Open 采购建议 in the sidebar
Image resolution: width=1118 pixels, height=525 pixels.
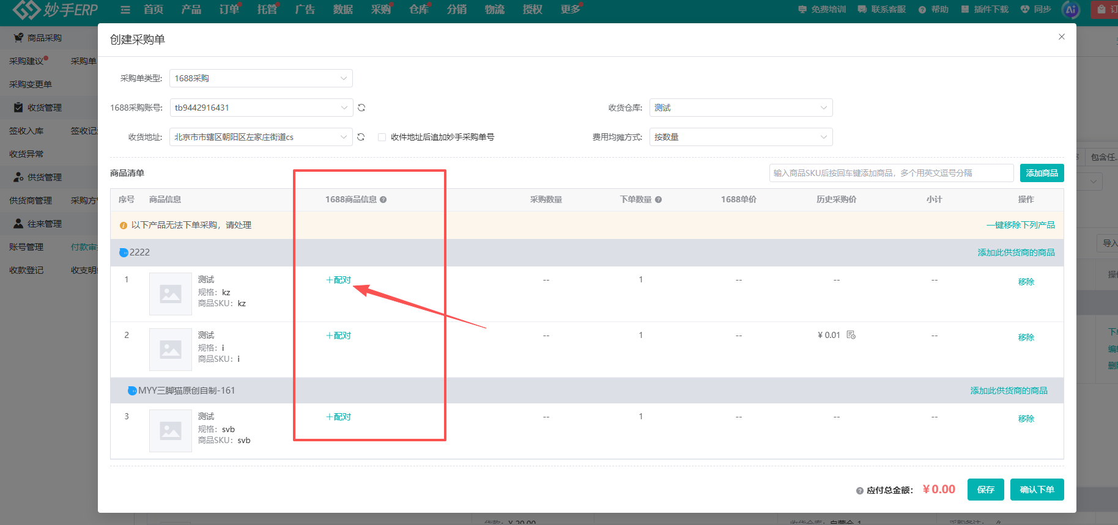pos(26,61)
